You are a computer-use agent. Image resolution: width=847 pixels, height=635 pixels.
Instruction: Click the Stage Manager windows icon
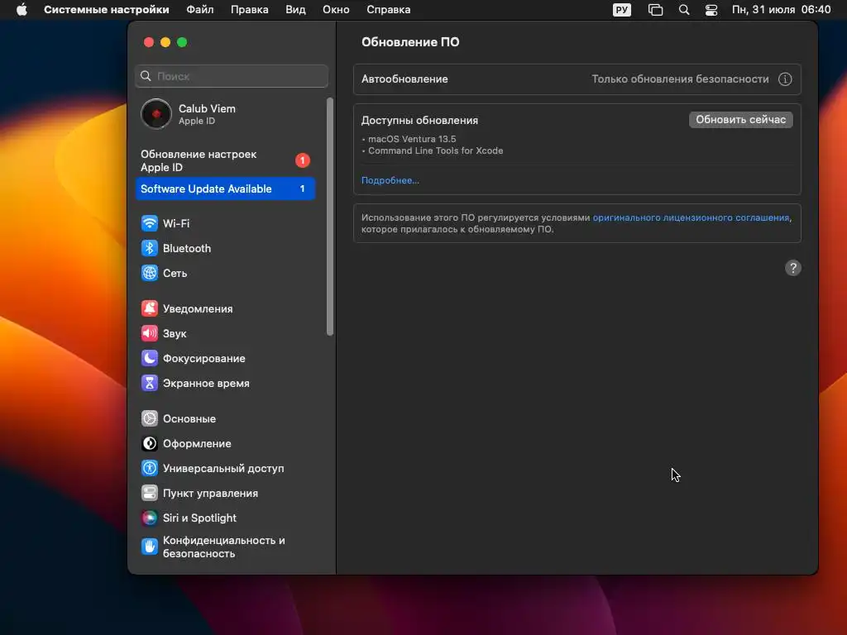tap(655, 10)
